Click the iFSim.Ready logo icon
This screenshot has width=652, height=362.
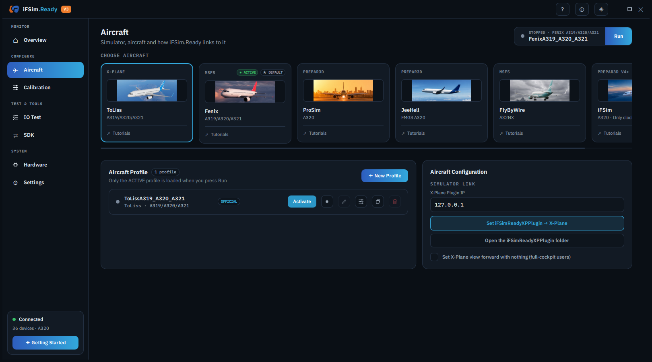[14, 9]
